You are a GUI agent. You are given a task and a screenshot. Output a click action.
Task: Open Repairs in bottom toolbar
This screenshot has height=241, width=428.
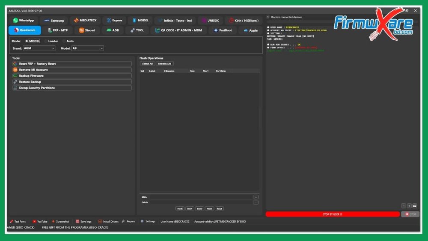[128, 221]
